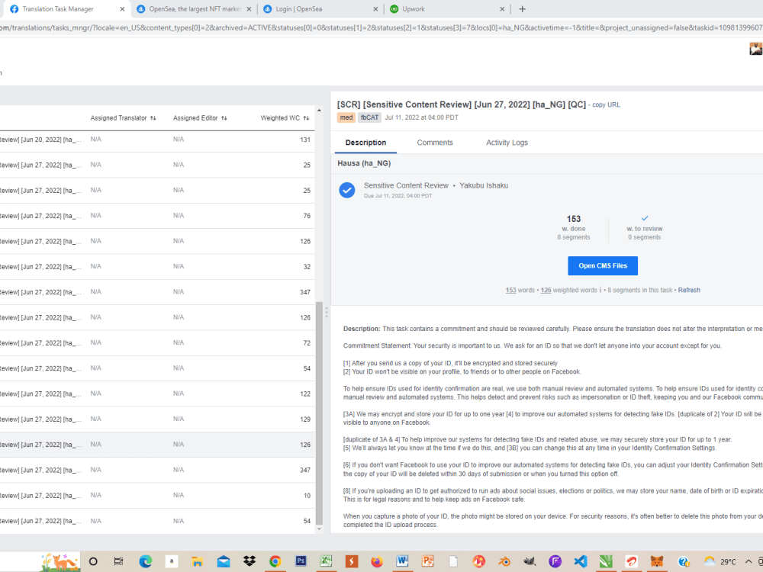This screenshot has height=572, width=763.
Task: Open PowerPoint from taskbar
Action: [428, 561]
